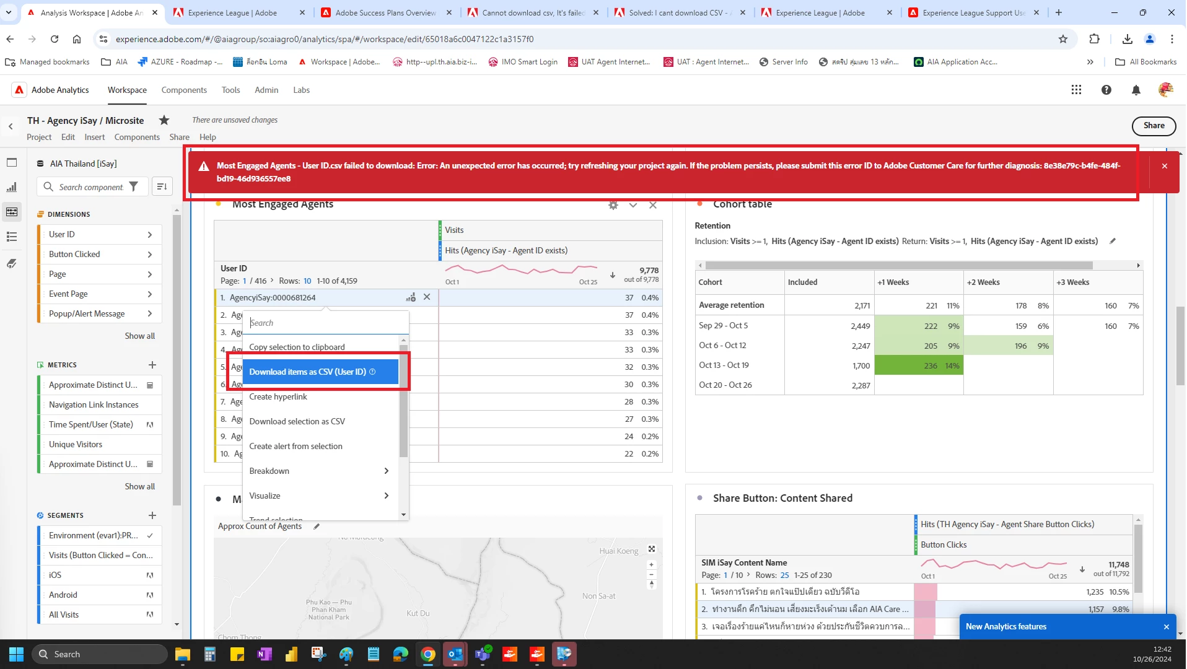Dismiss the red download error banner
Viewport: 1187px width, 669px height.
pyautogui.click(x=1165, y=166)
